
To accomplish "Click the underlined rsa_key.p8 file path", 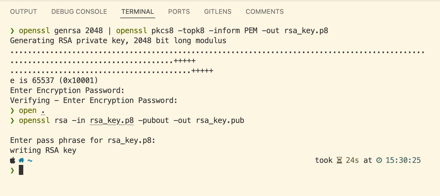I will (x=112, y=121).
